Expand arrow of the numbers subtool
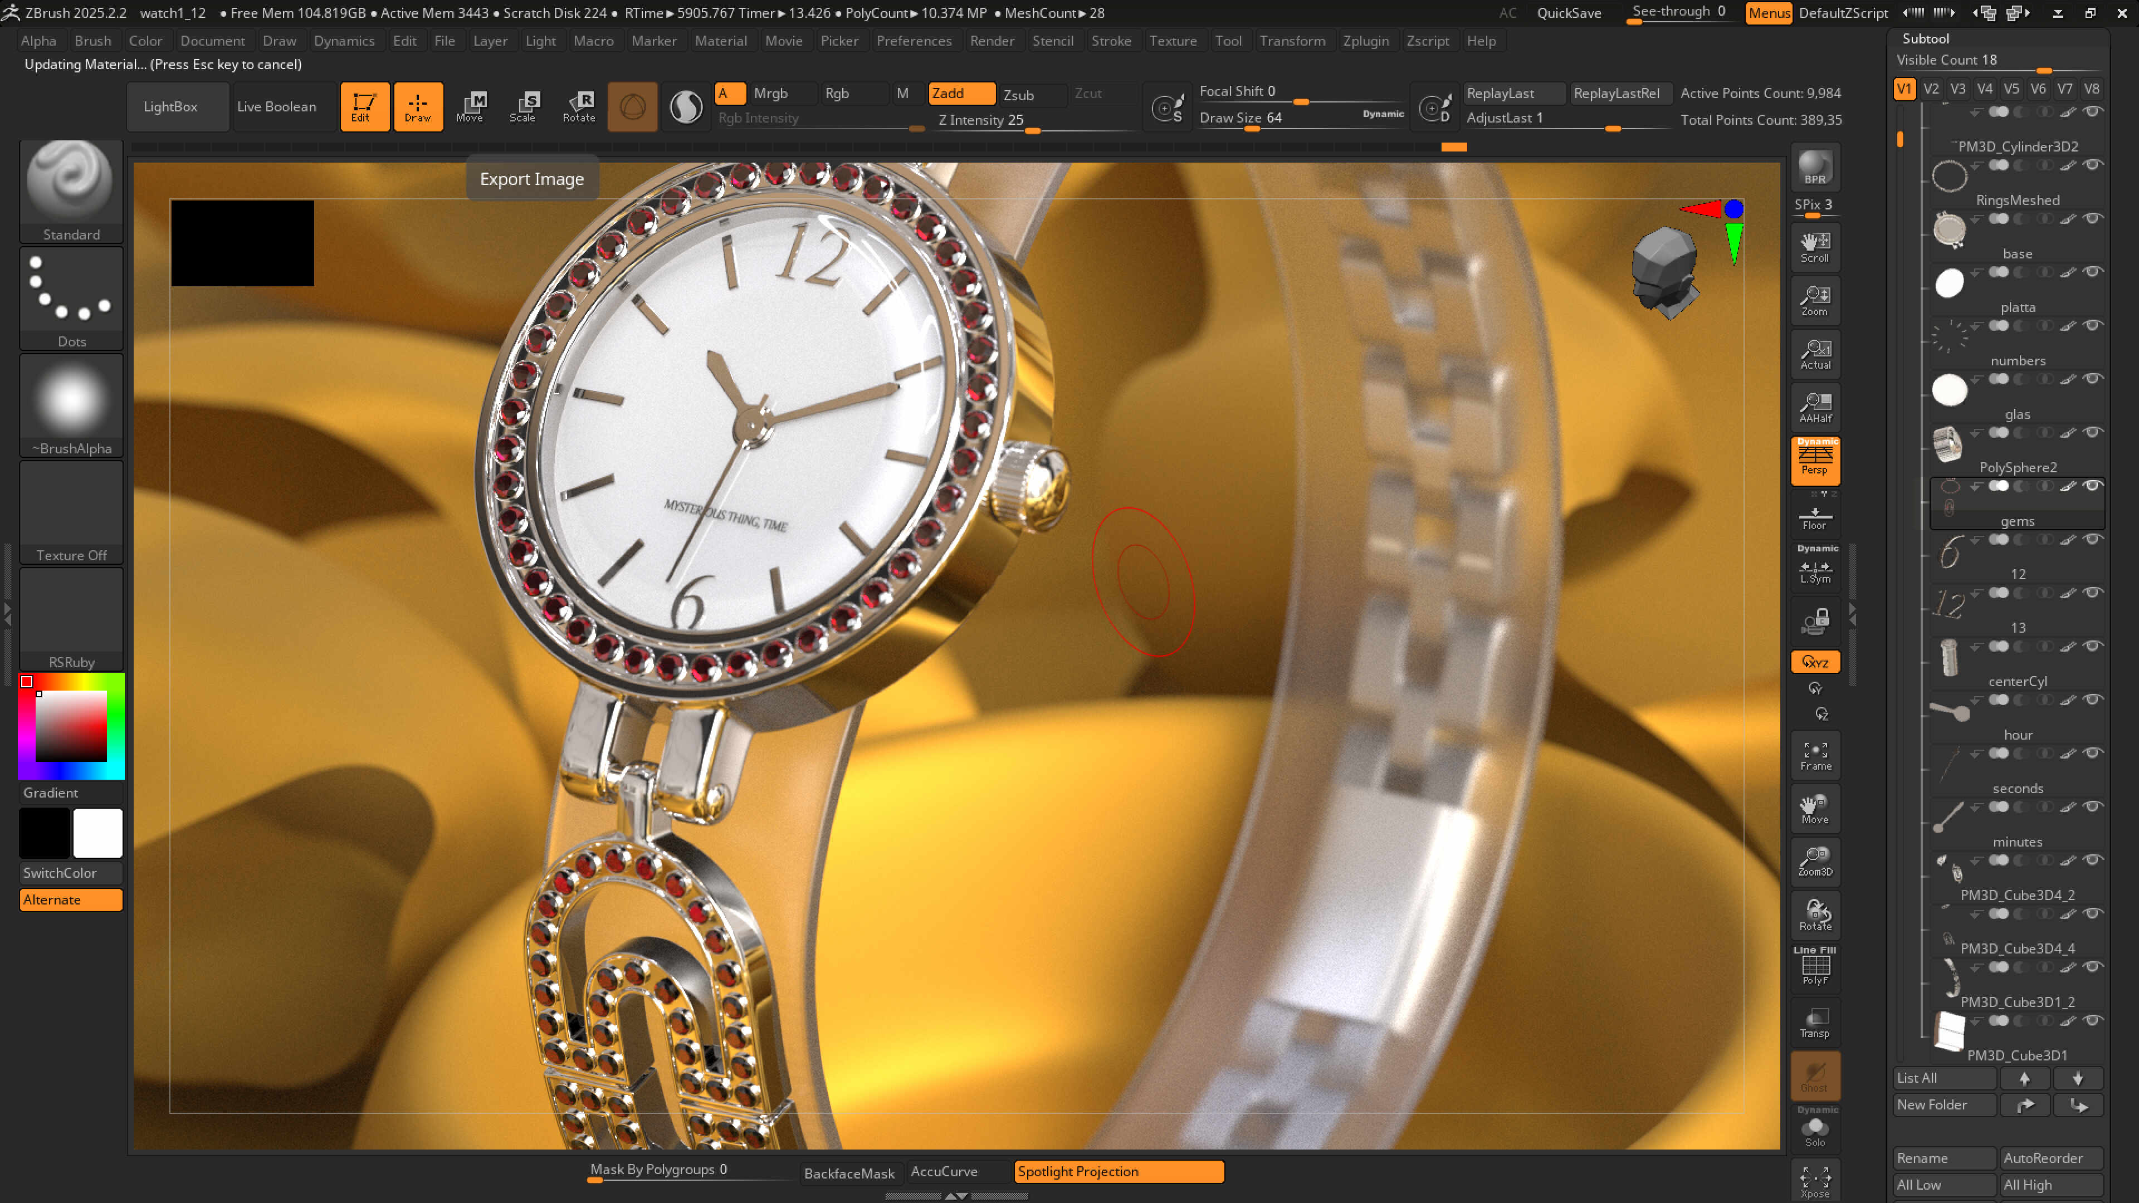 click(x=1975, y=326)
